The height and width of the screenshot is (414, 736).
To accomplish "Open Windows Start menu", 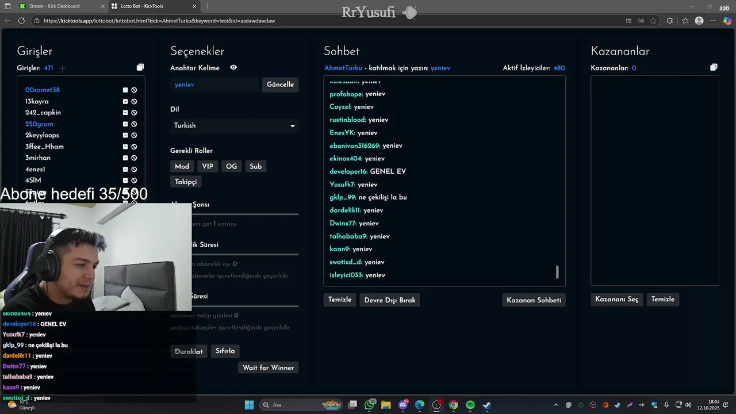I will 249,405.
